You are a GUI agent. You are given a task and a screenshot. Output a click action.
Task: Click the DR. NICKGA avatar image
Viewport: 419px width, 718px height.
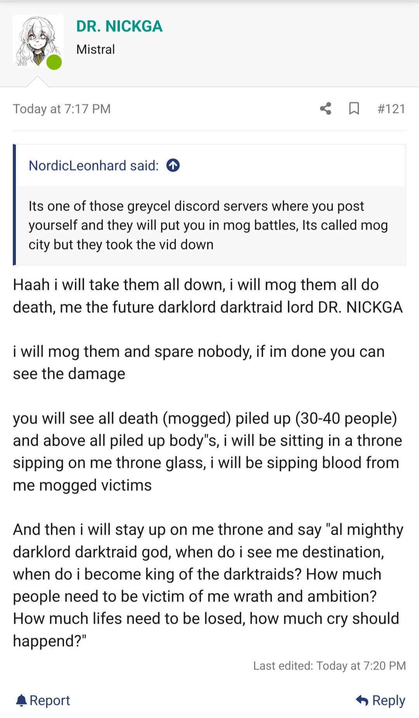[38, 41]
